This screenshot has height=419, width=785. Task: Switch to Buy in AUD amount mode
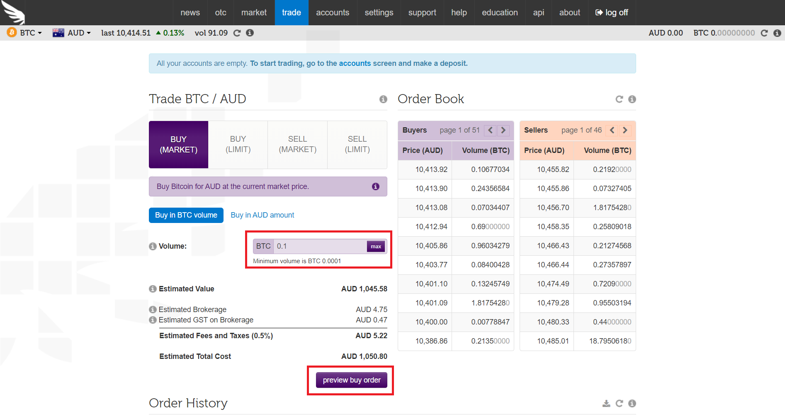click(262, 215)
